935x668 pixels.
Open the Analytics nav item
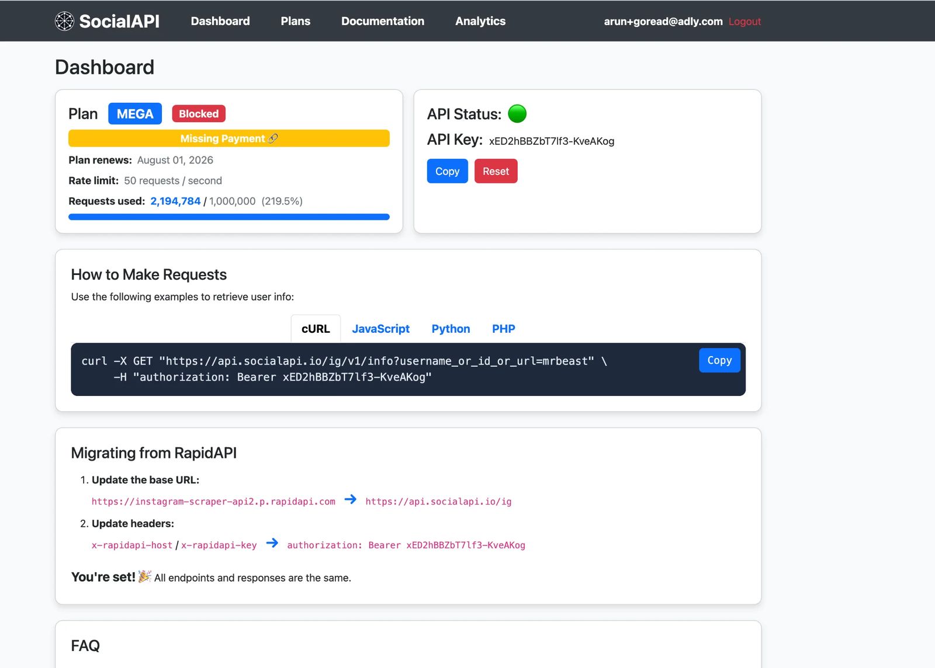(x=480, y=21)
